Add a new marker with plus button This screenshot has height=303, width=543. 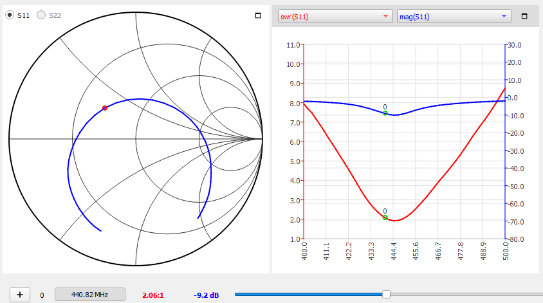pos(20,295)
